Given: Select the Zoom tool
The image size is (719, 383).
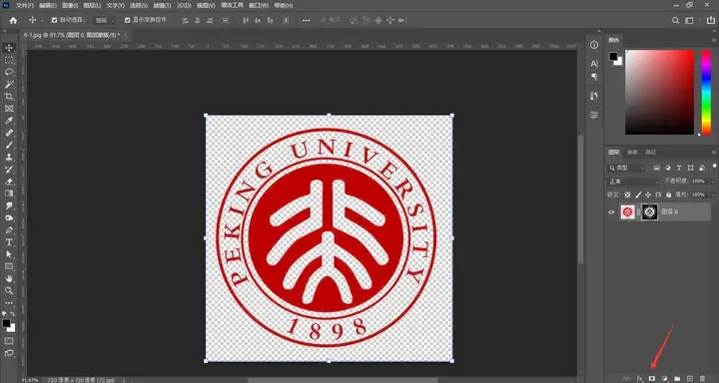Looking at the screenshot, I should click(x=9, y=290).
